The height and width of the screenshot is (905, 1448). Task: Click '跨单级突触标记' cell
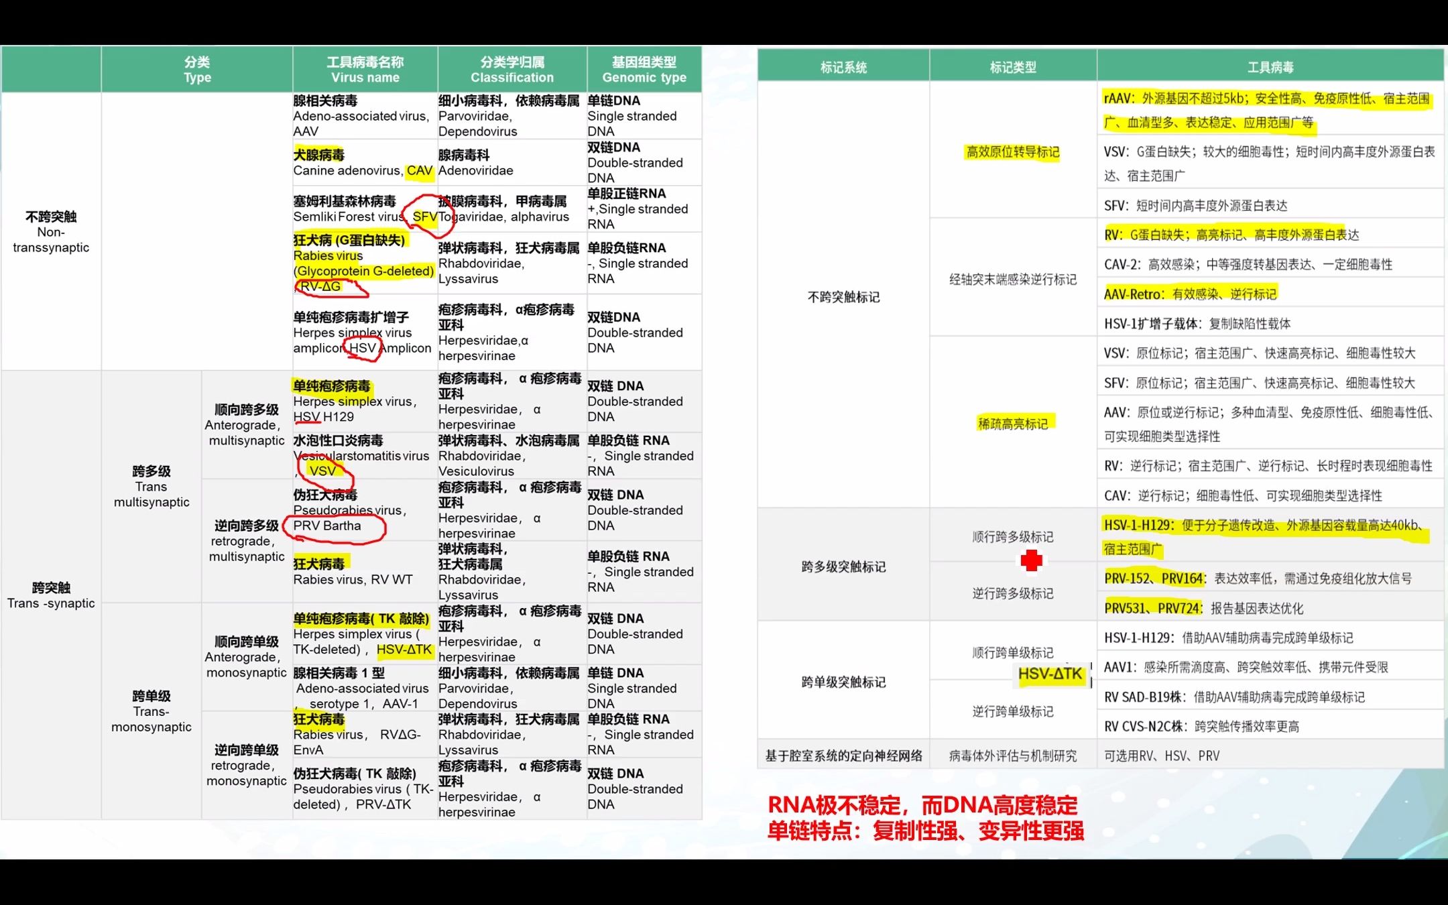pos(843,682)
